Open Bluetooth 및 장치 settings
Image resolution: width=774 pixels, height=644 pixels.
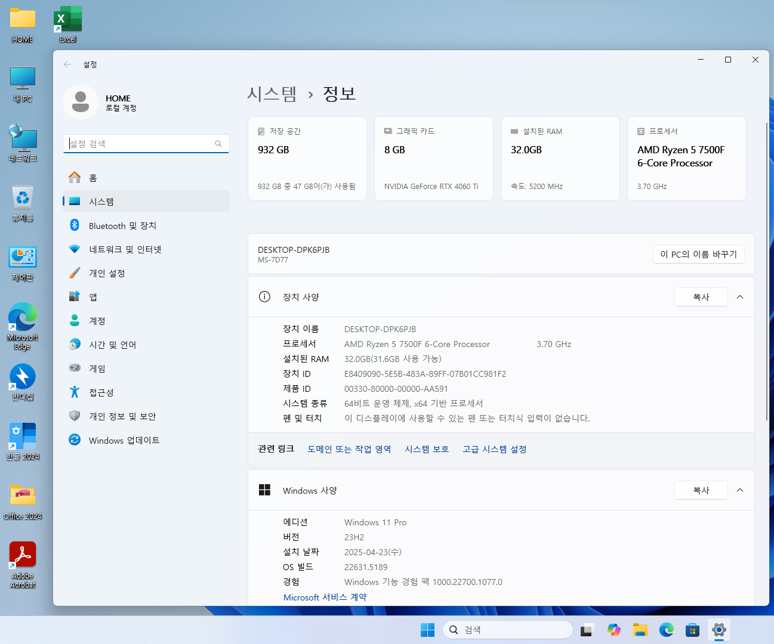click(146, 225)
